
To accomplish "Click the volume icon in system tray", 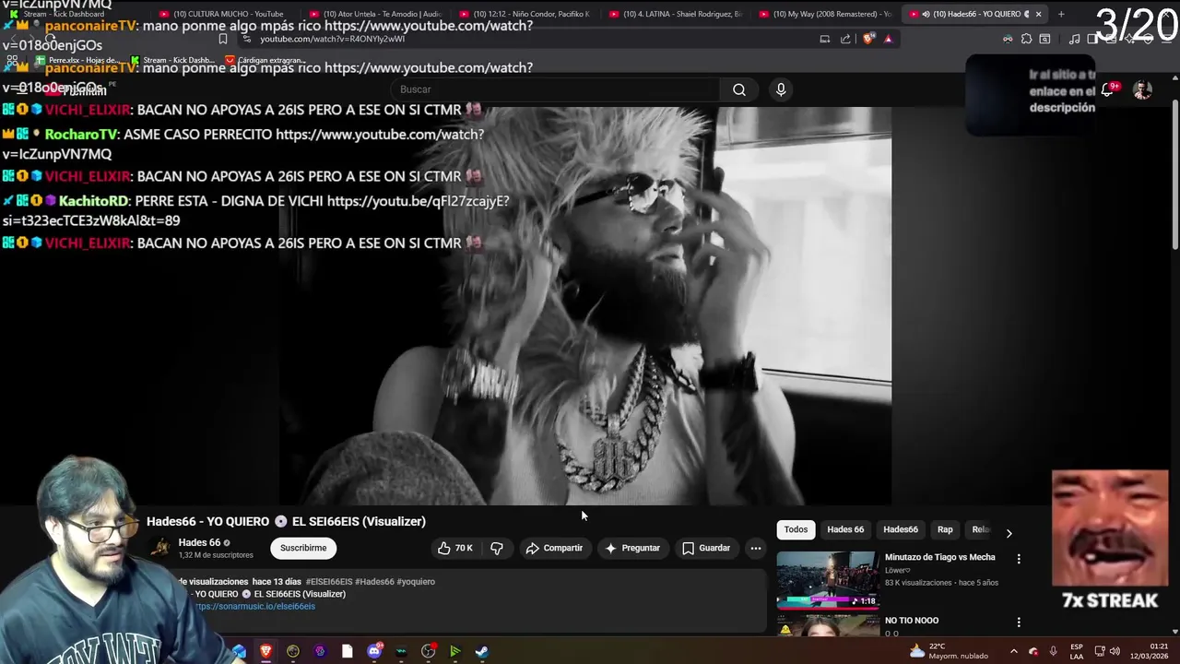I will click(x=1115, y=651).
